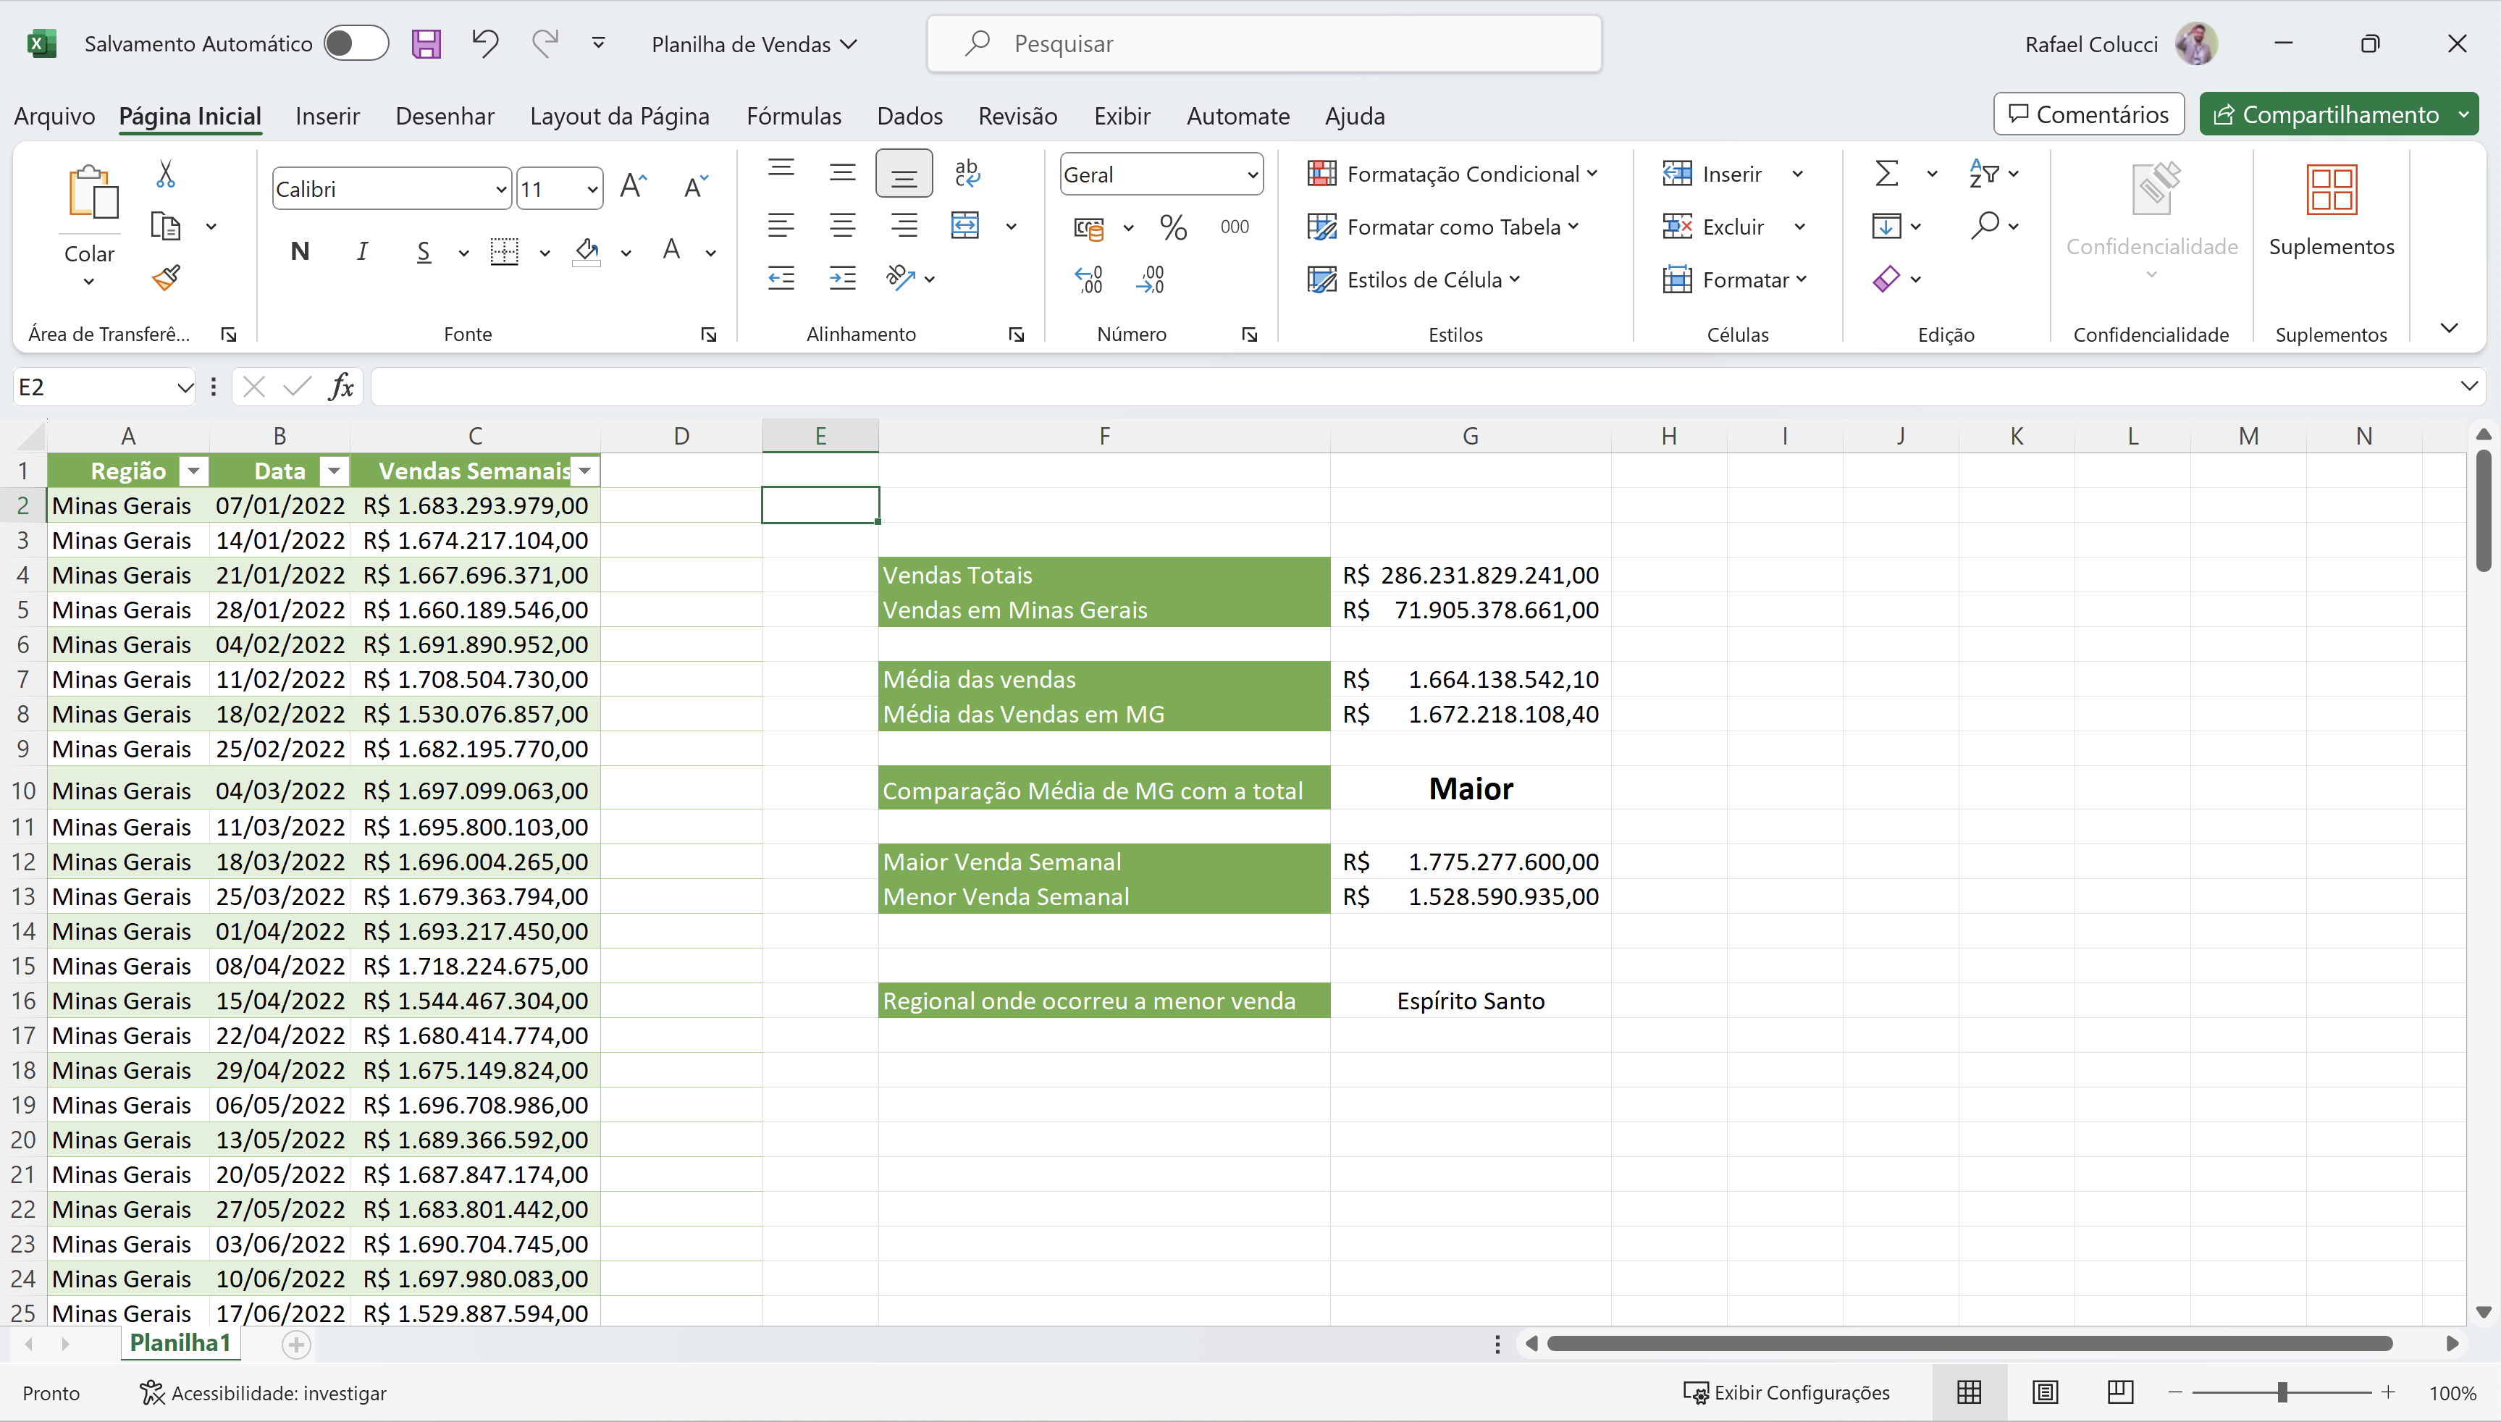Click the Wrap Text icon
This screenshot has width=2501, height=1422.
967,173
